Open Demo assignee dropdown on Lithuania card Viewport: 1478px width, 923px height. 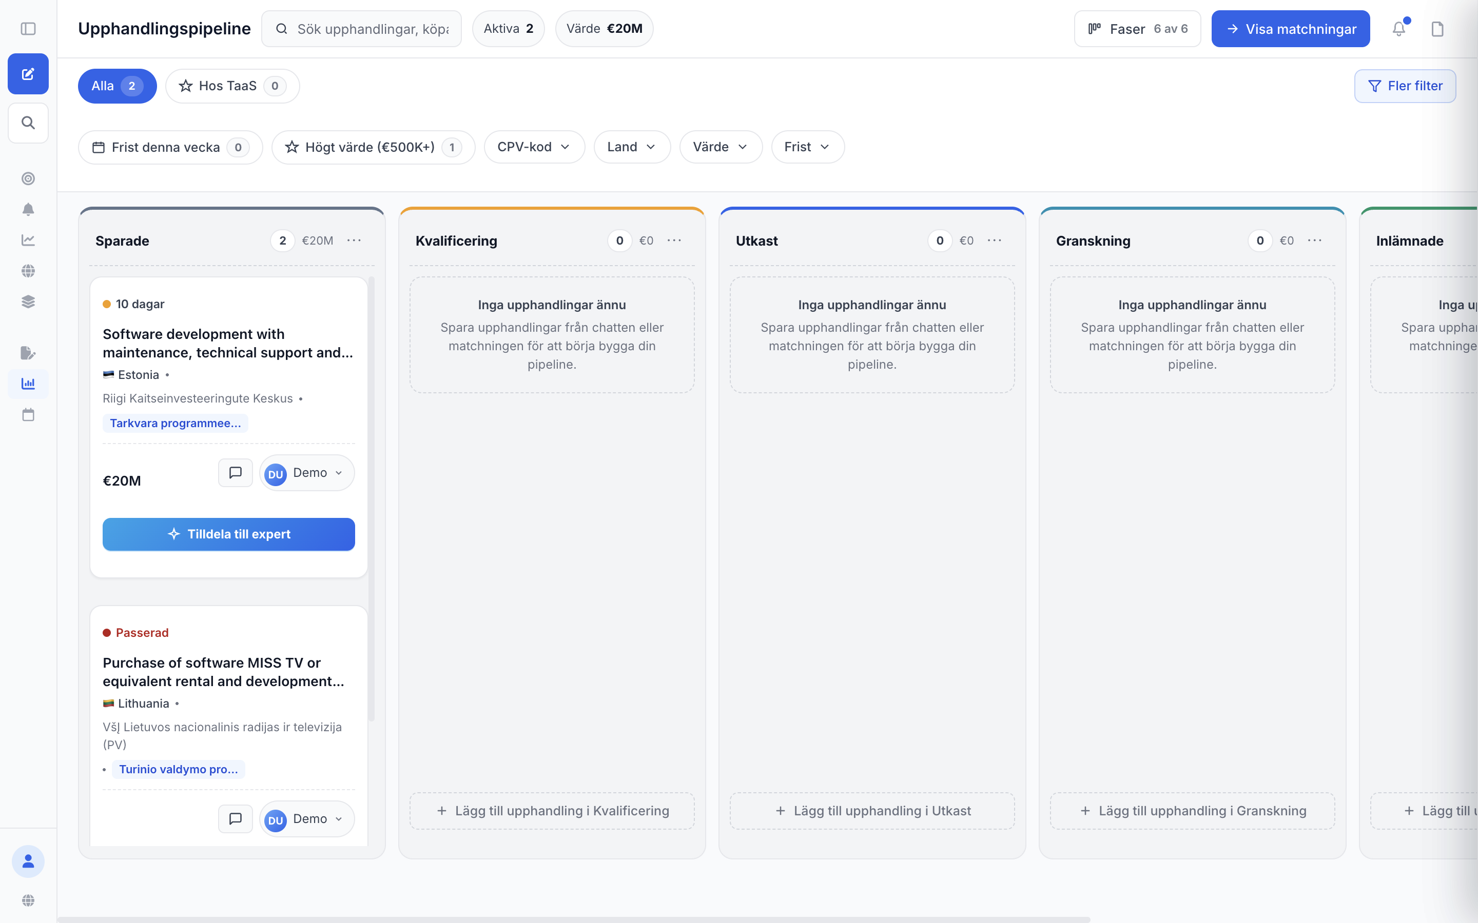click(306, 818)
